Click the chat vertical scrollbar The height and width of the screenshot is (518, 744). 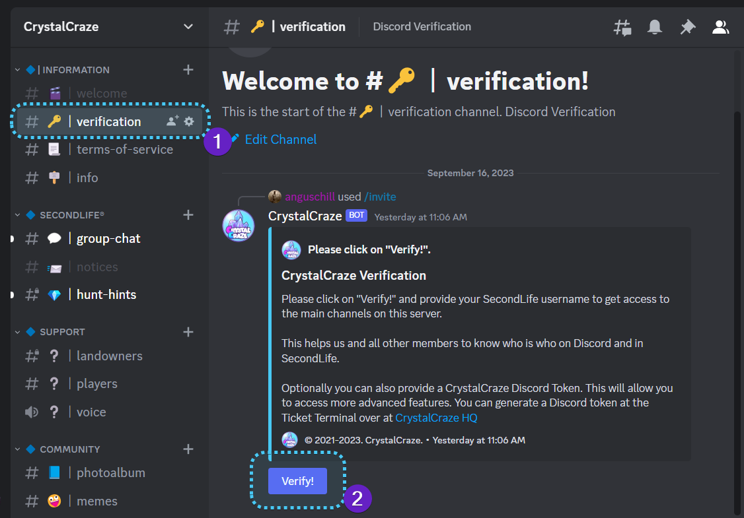click(737, 313)
